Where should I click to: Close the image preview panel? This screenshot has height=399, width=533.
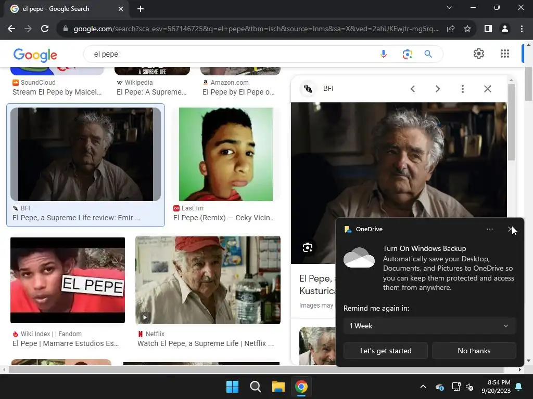point(487,89)
